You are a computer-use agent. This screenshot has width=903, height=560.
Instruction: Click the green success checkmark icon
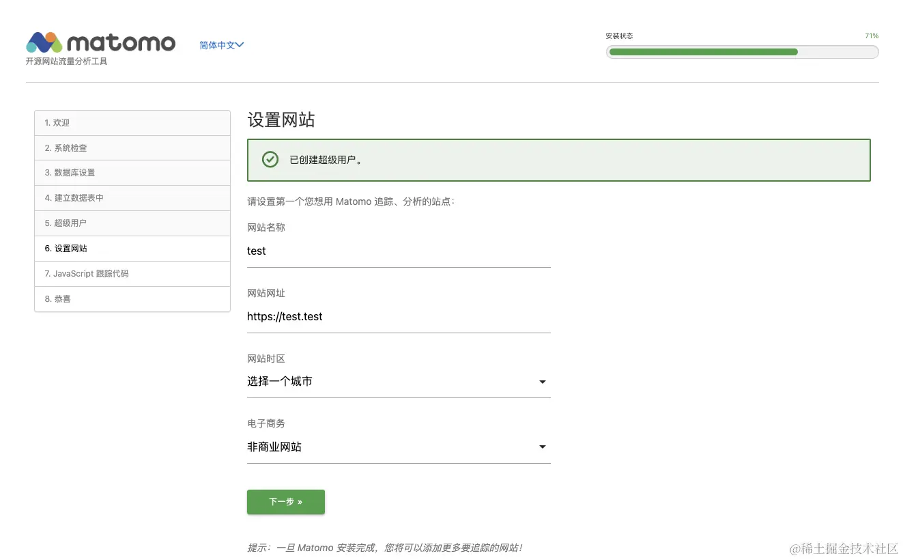tap(270, 160)
